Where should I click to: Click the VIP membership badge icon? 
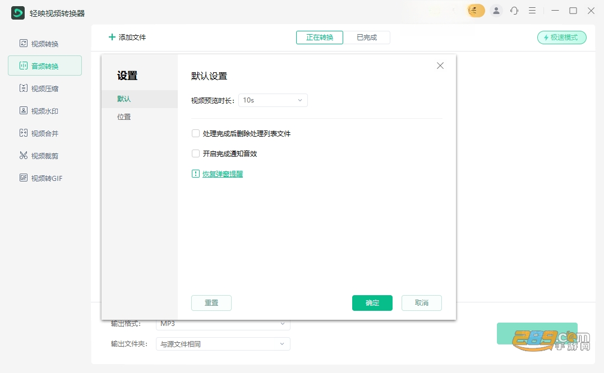point(476,11)
